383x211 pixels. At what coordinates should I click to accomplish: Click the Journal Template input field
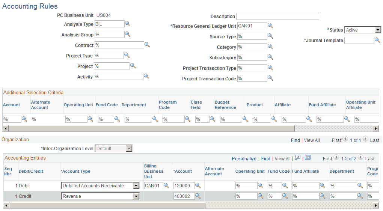click(x=359, y=40)
